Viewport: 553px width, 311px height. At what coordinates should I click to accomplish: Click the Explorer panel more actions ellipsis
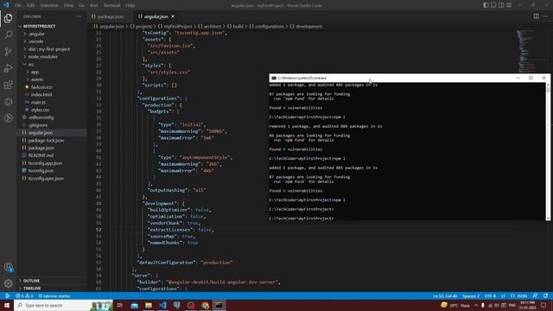click(79, 16)
